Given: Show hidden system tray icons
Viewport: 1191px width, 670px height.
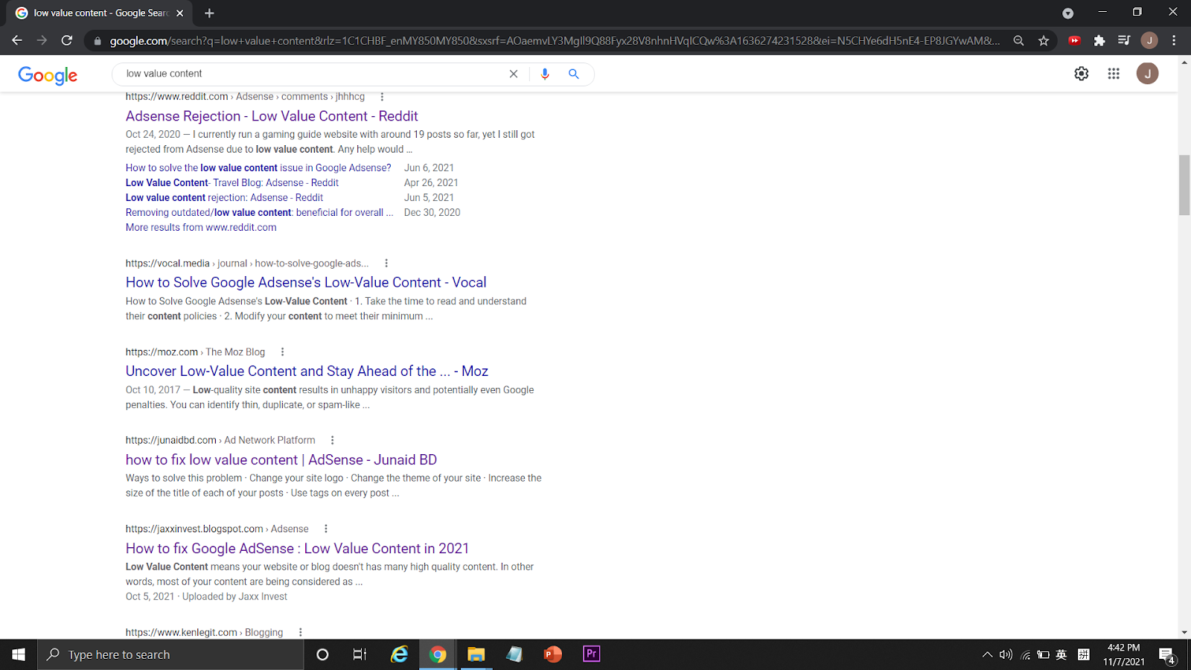Looking at the screenshot, I should point(987,655).
